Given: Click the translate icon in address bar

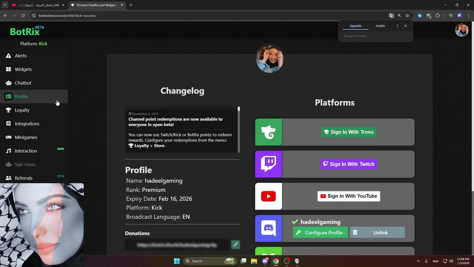Looking at the screenshot, I should (x=391, y=16).
